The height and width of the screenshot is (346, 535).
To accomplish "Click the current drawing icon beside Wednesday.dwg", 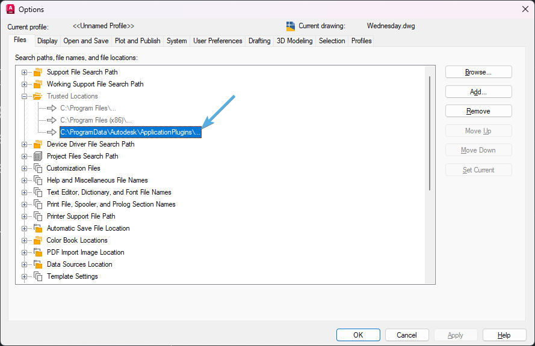I will coord(292,26).
